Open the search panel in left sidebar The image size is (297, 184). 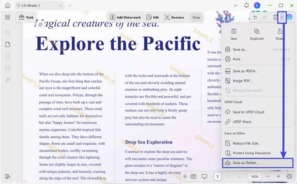(8, 32)
